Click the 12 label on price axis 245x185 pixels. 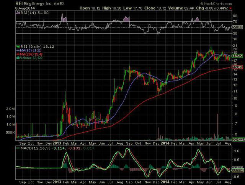tap(235, 85)
